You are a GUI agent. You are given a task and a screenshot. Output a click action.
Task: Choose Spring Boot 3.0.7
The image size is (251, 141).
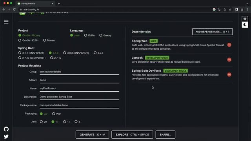click(98, 53)
